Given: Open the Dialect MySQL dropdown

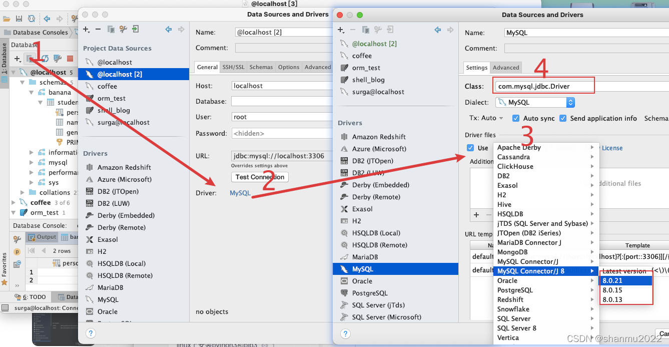Looking at the screenshot, I should pyautogui.click(x=535, y=102).
